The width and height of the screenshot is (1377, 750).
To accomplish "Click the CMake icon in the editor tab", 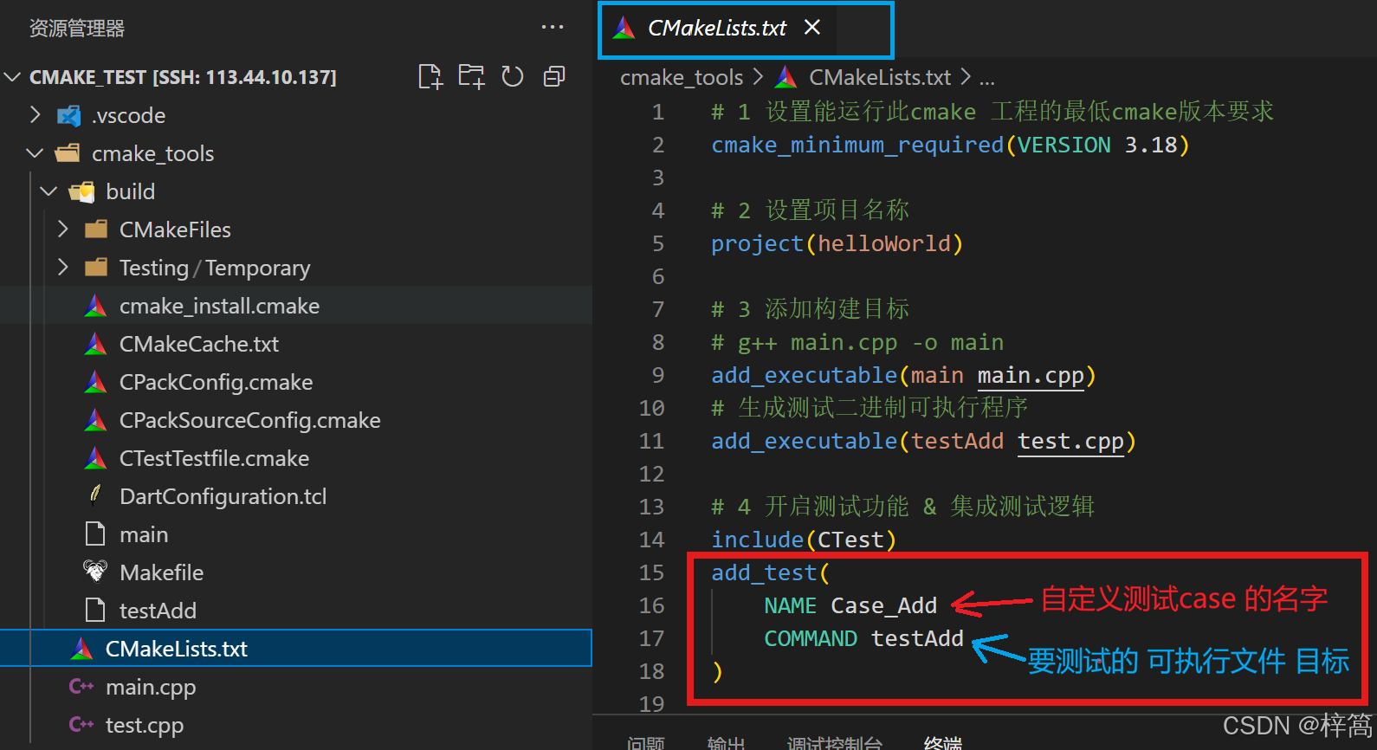I will [624, 28].
